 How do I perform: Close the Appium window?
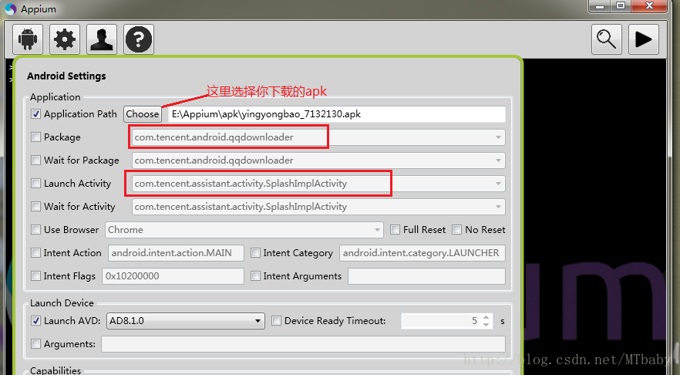pyautogui.click(x=649, y=6)
